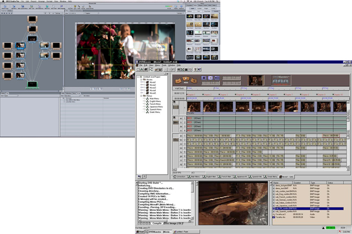Collapse the Menus folder in DVDMaestro tree

pos(141,96)
